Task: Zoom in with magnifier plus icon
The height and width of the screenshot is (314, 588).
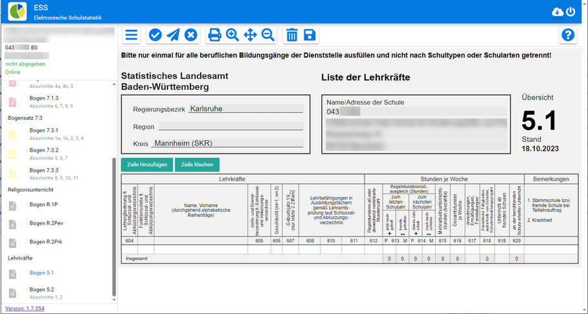Action: coord(232,35)
